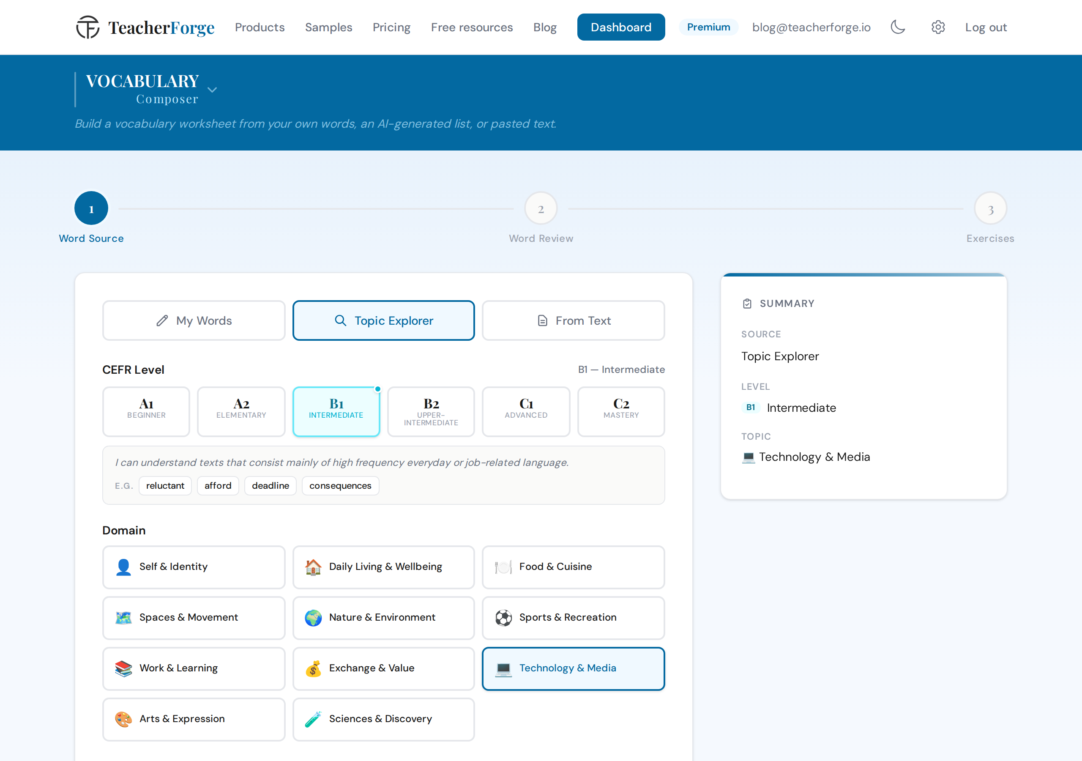This screenshot has height=761, width=1082.
Task: Go to step 2 Word Review
Action: (x=541, y=208)
